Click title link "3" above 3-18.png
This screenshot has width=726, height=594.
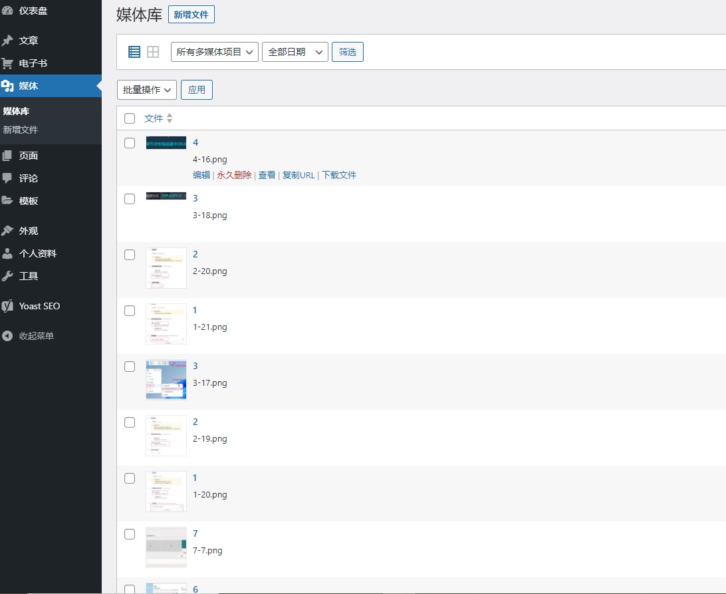tap(195, 198)
